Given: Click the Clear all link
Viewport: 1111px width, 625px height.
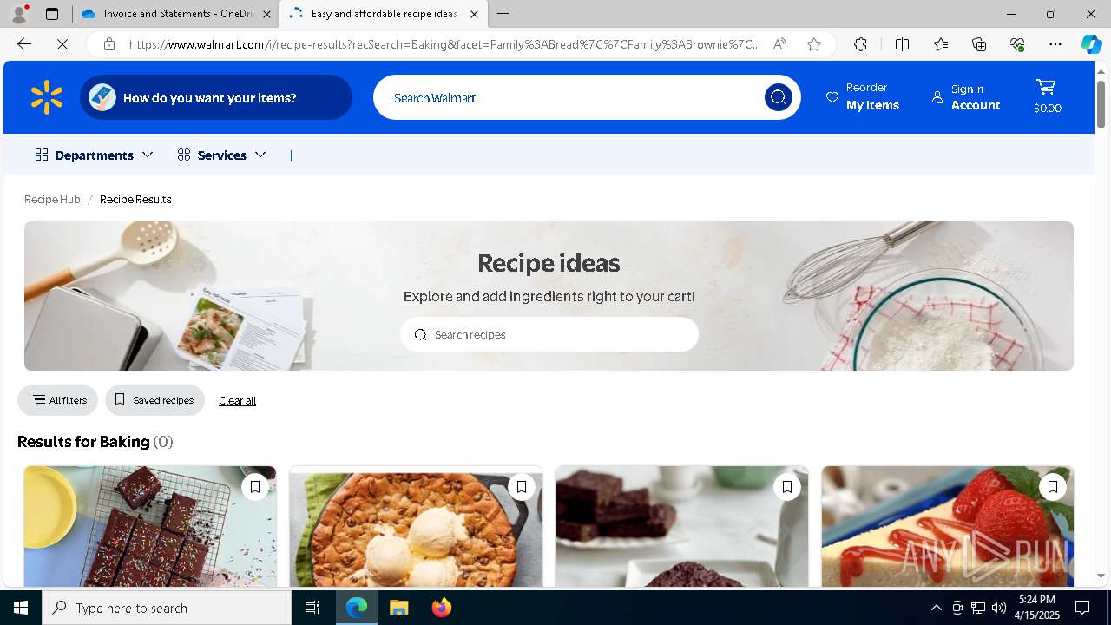Looking at the screenshot, I should tap(237, 400).
